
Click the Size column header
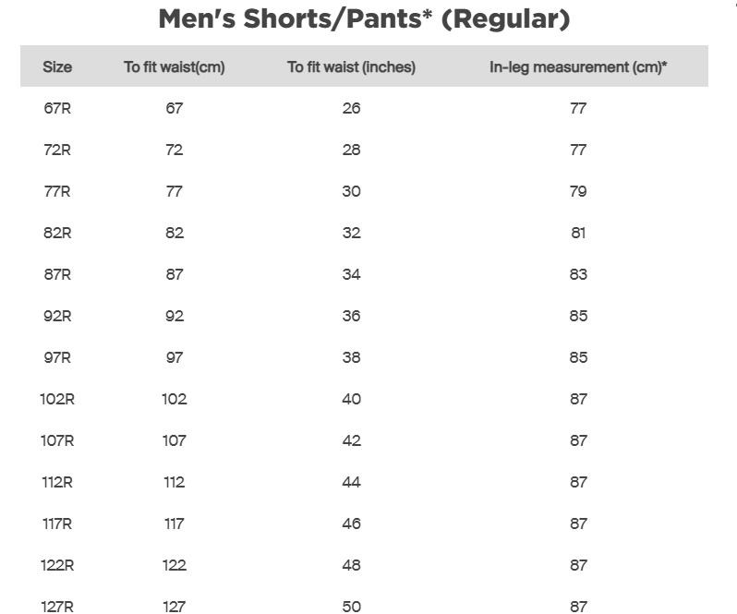pos(57,67)
